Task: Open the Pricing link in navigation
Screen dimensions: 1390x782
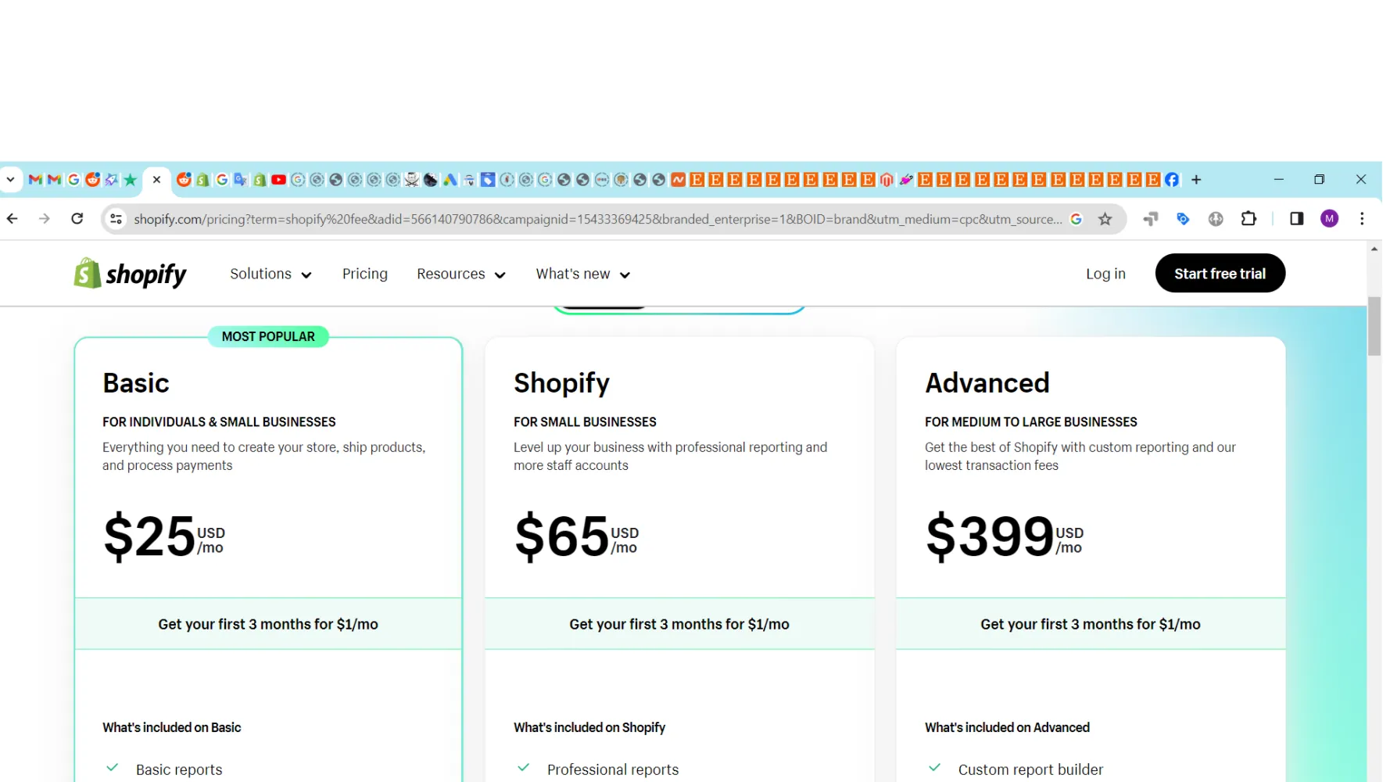Action: click(365, 274)
